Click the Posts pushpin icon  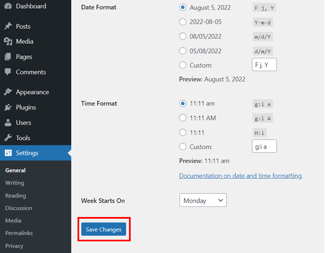click(x=8, y=26)
